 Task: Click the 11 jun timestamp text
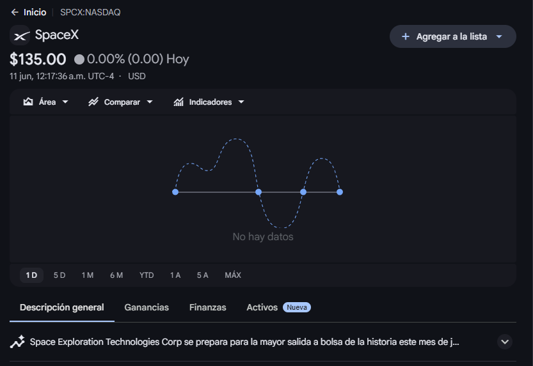[62, 76]
